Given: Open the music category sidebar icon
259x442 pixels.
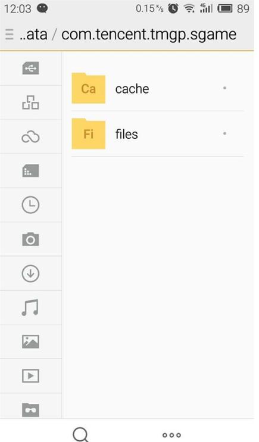Looking at the screenshot, I should [x=30, y=307].
